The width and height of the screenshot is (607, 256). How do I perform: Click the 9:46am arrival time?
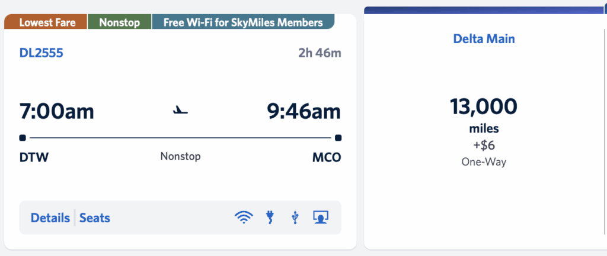(x=303, y=111)
